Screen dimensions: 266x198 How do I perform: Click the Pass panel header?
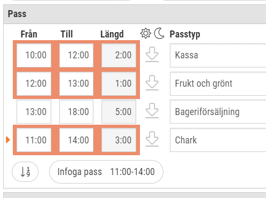(x=135, y=14)
